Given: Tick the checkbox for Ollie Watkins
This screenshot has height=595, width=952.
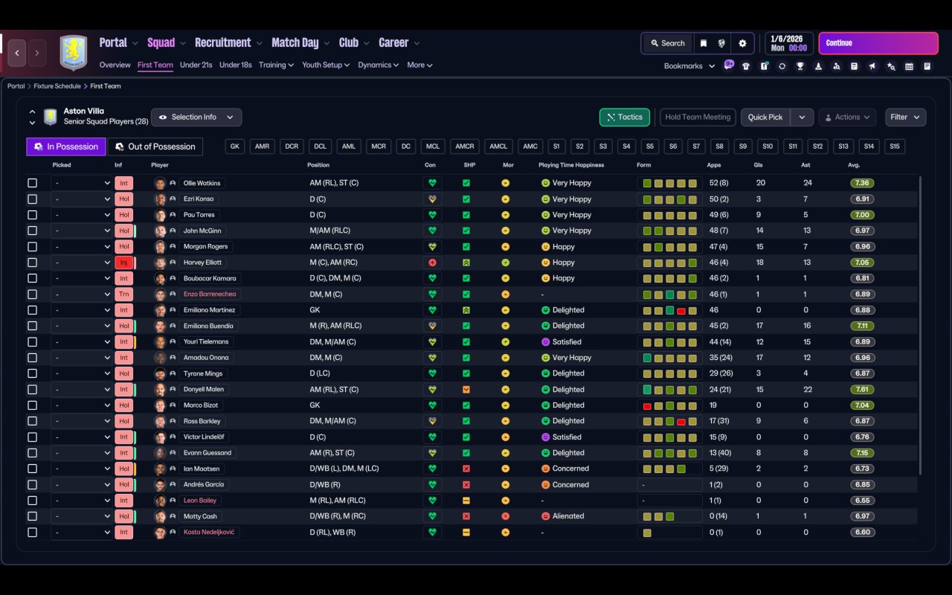Looking at the screenshot, I should (x=32, y=183).
